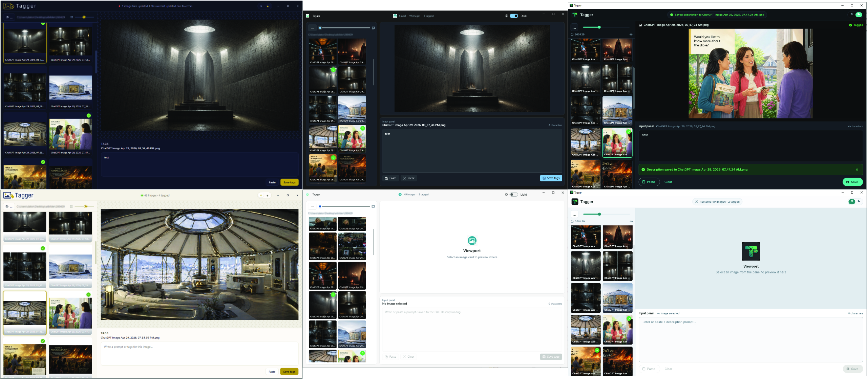The image size is (867, 379).
Task: Click the Tagger logo in the dark green window header
Action: (x=575, y=15)
